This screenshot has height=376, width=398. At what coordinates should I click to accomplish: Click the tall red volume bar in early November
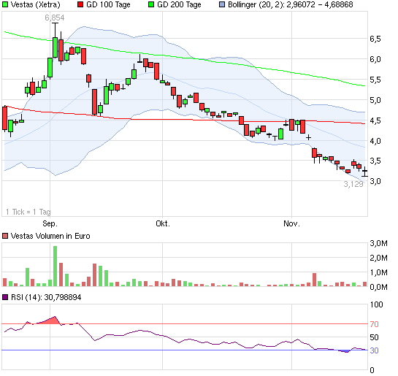(315, 280)
